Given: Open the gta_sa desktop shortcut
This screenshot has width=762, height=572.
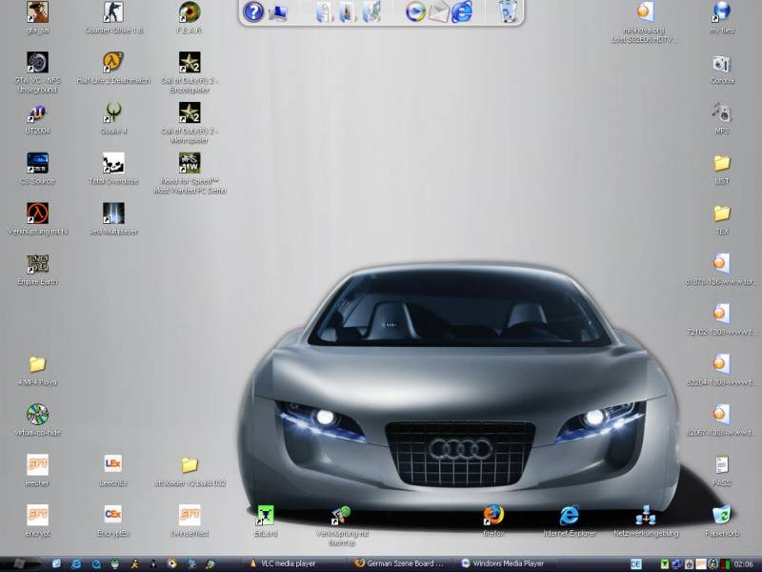Looking at the screenshot, I should [37, 12].
